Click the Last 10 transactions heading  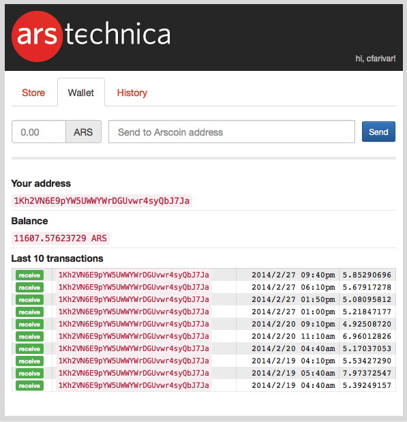(x=57, y=258)
